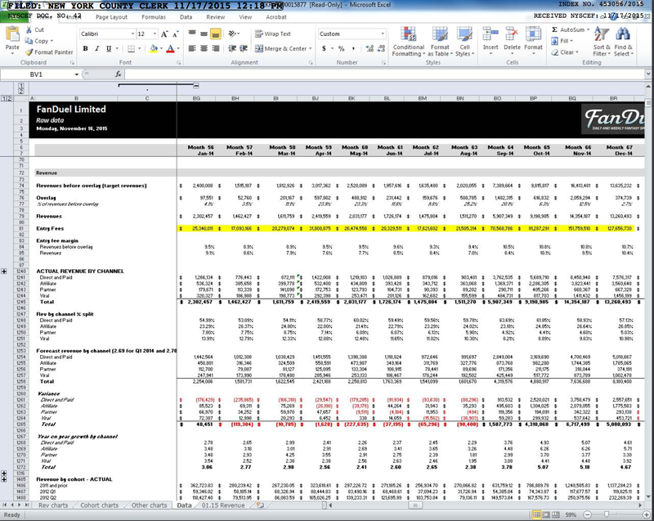Click the Copy button
The width and height of the screenshot is (654, 521).
[x=38, y=41]
